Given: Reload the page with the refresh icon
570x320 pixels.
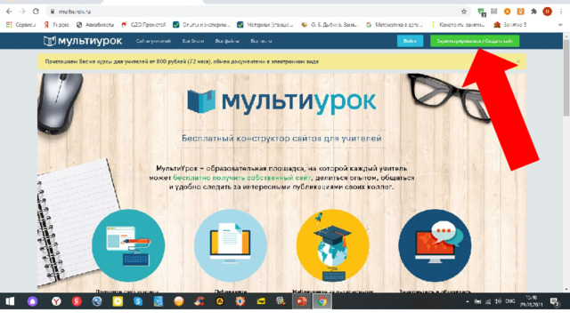Looking at the screenshot, I should [x=36, y=12].
